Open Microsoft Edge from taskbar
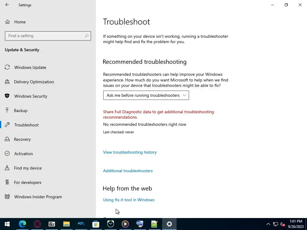 [x=22, y=224]
